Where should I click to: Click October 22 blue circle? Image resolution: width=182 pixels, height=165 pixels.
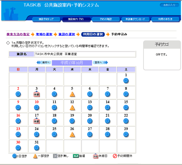(126, 121)
